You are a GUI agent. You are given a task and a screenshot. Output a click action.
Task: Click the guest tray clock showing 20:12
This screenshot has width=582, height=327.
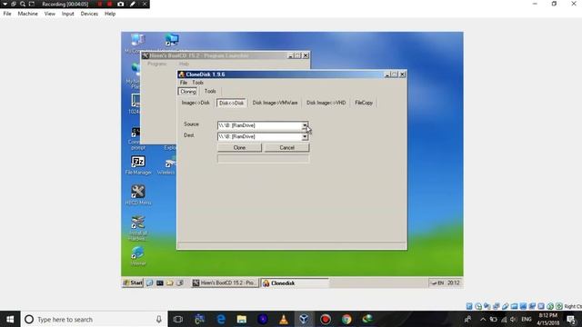coord(453,282)
